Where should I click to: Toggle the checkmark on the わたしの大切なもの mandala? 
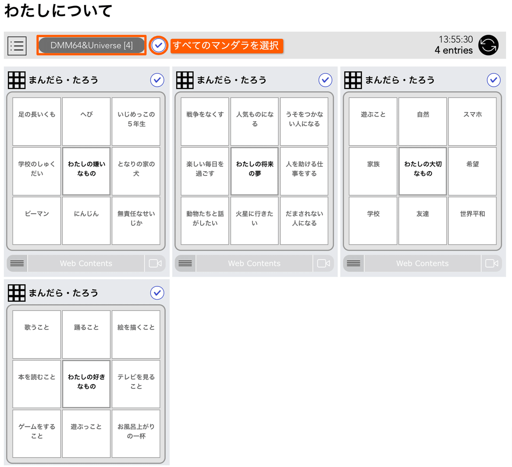494,80
